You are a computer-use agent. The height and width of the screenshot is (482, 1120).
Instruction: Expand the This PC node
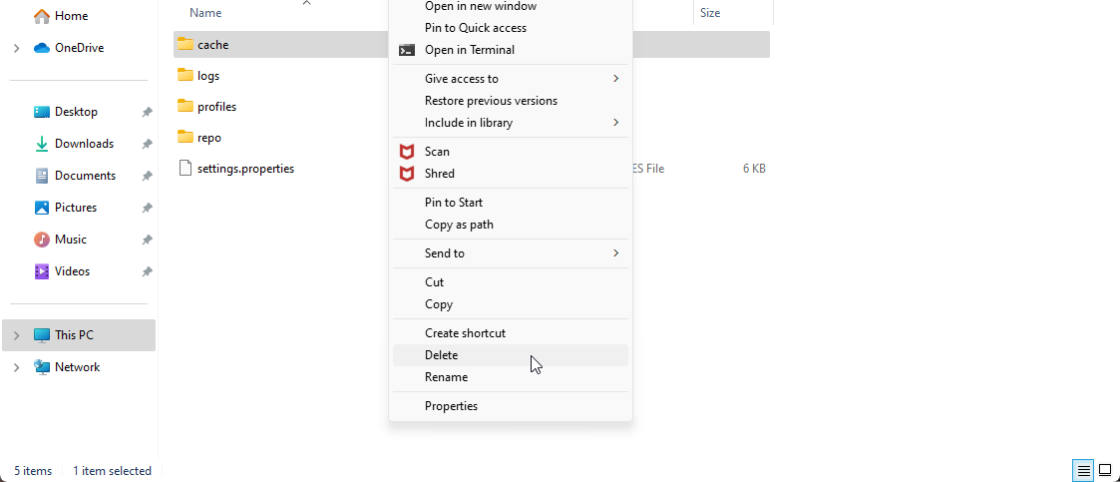(16, 335)
